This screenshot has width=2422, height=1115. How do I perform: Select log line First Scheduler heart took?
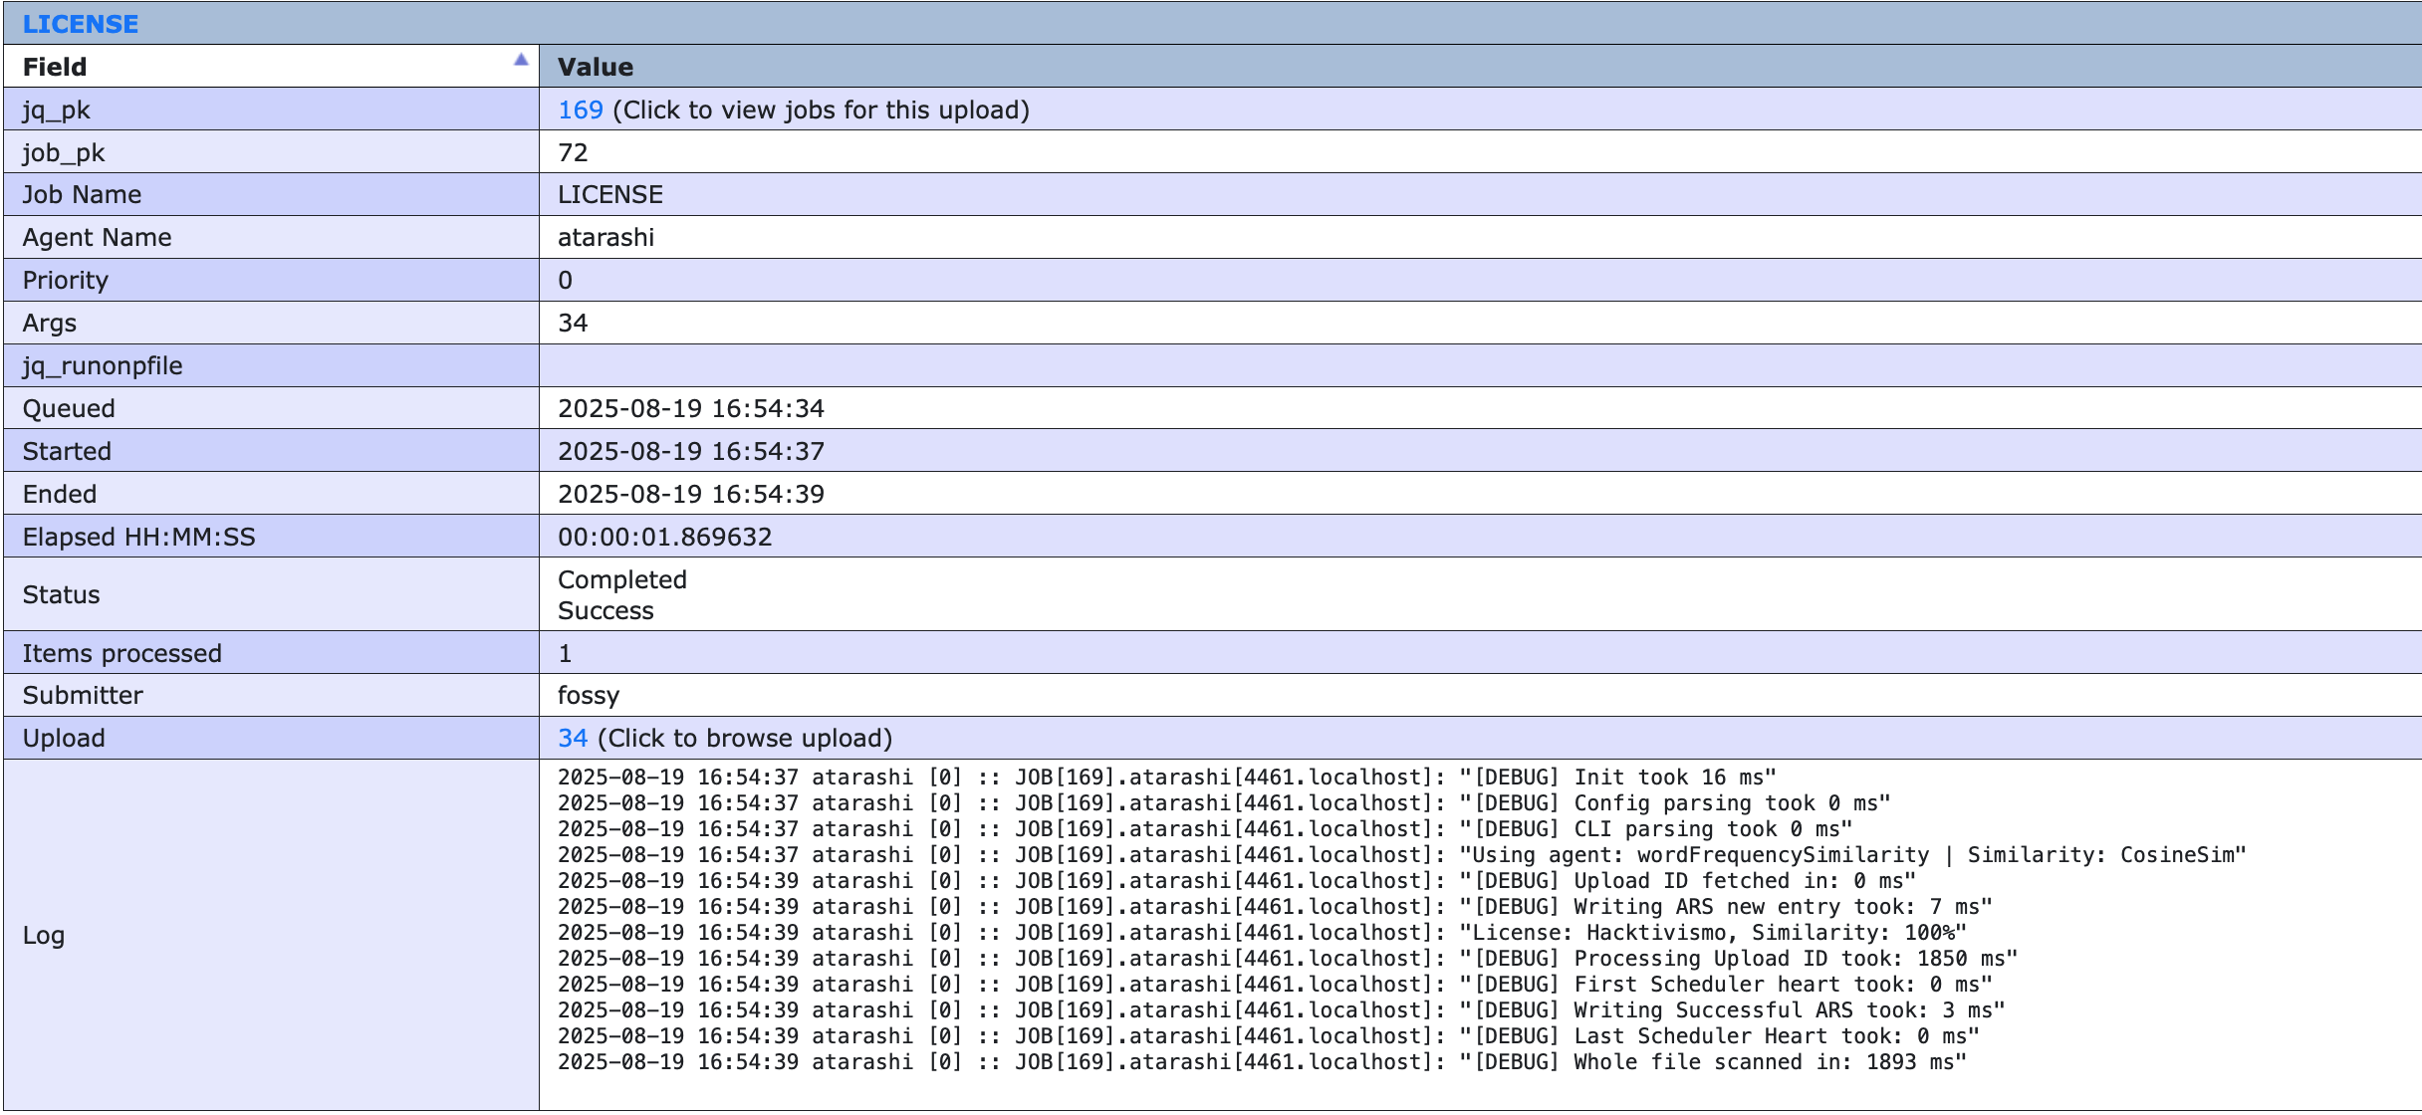1275,984
